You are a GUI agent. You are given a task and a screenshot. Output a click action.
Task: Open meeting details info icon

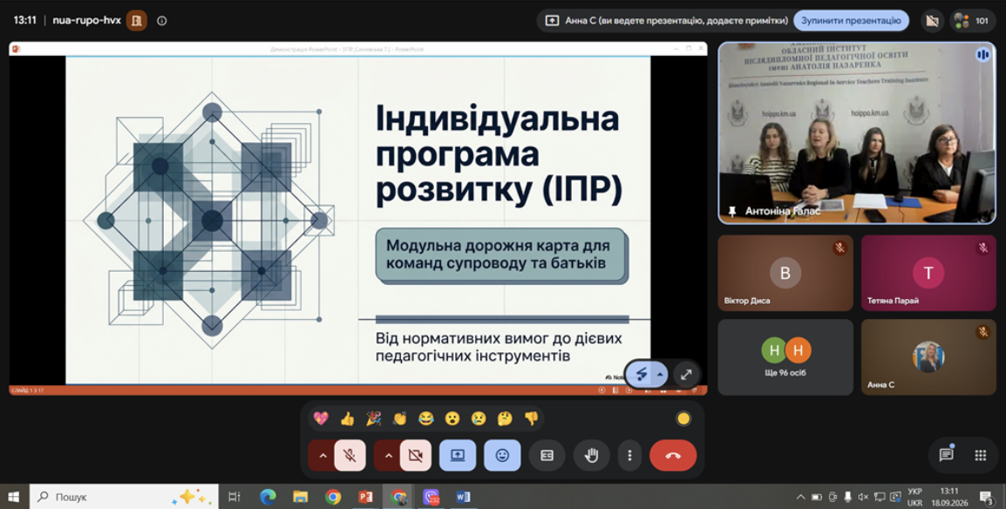[x=161, y=21]
